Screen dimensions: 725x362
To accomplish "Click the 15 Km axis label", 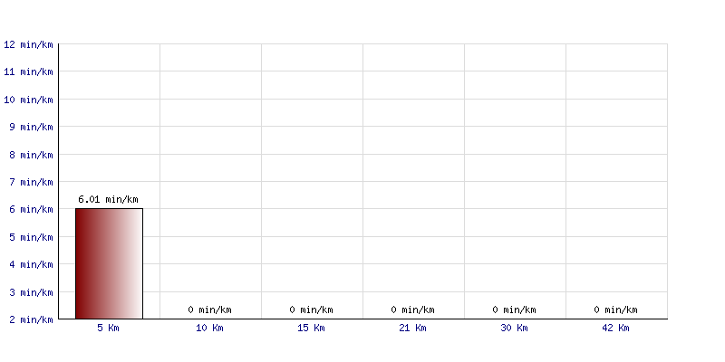I will tap(311, 328).
